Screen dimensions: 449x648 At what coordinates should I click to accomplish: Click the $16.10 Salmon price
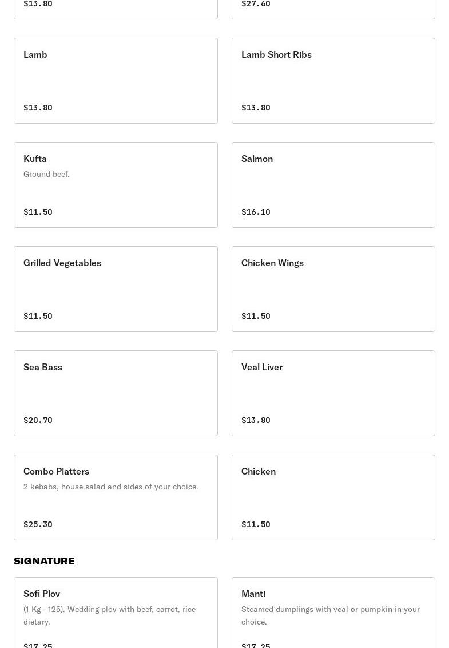pos(256,212)
